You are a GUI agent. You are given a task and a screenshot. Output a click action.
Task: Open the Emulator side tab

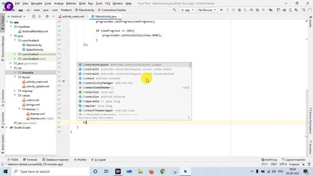point(311,147)
